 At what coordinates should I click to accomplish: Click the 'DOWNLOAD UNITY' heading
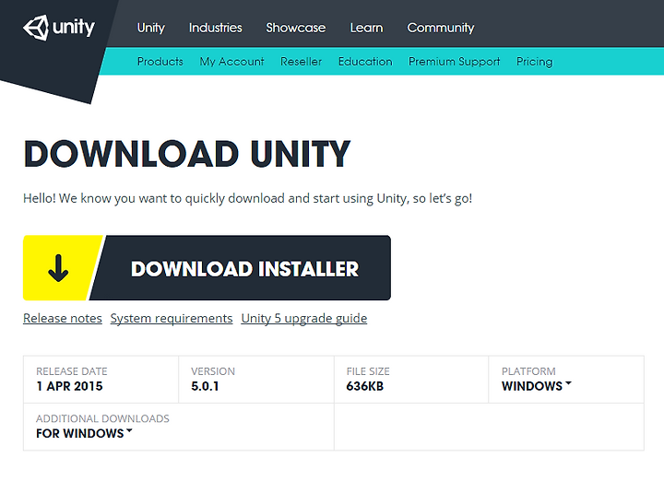tap(187, 154)
